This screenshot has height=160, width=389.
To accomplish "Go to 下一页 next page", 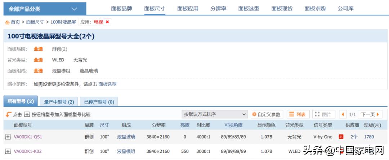I will [370, 114].
